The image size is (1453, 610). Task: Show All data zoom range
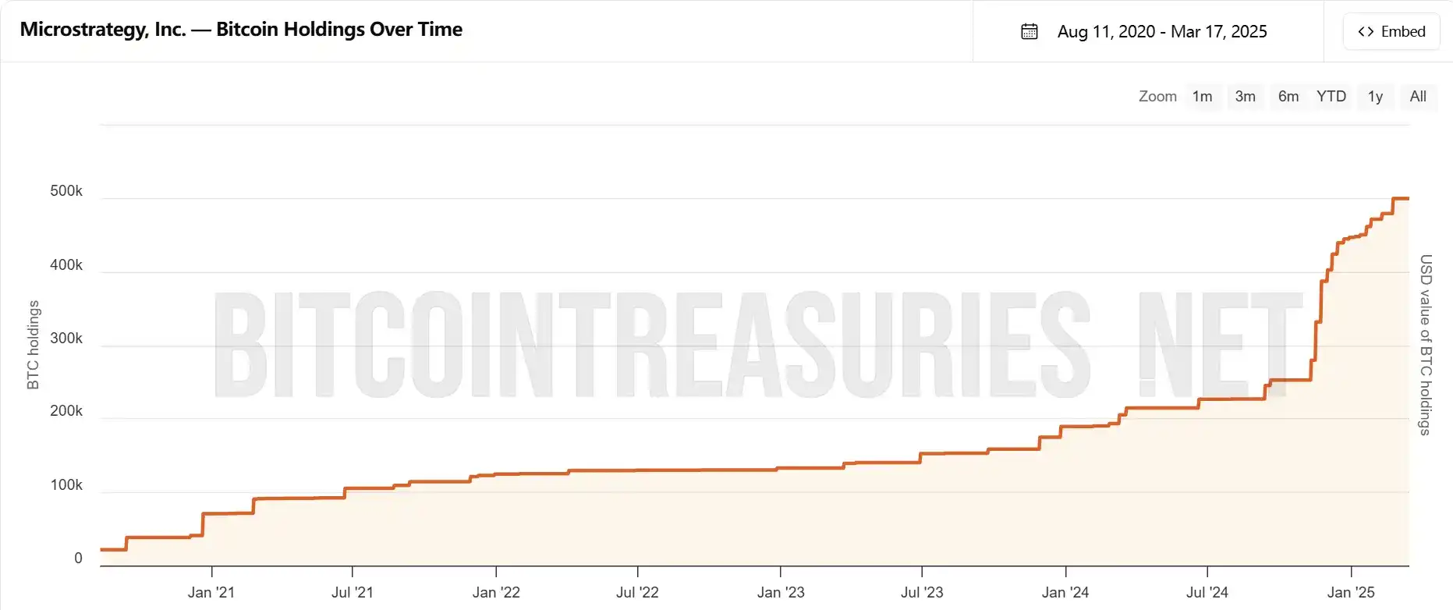pos(1418,97)
